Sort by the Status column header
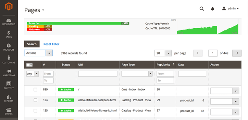Viewport: 248px width, 120px height. pyautogui.click(x=66, y=65)
